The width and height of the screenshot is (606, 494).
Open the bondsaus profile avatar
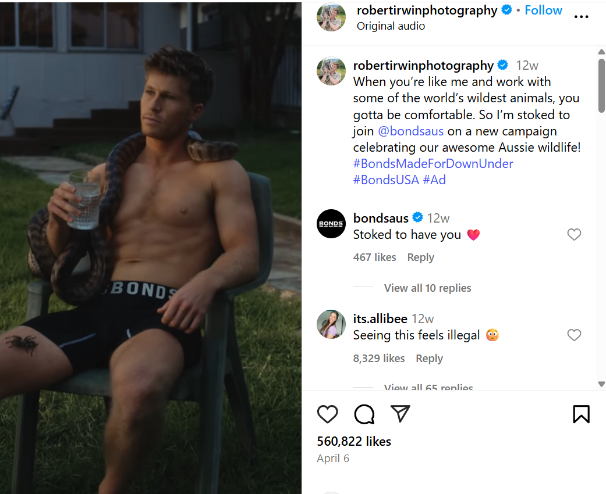pyautogui.click(x=331, y=224)
